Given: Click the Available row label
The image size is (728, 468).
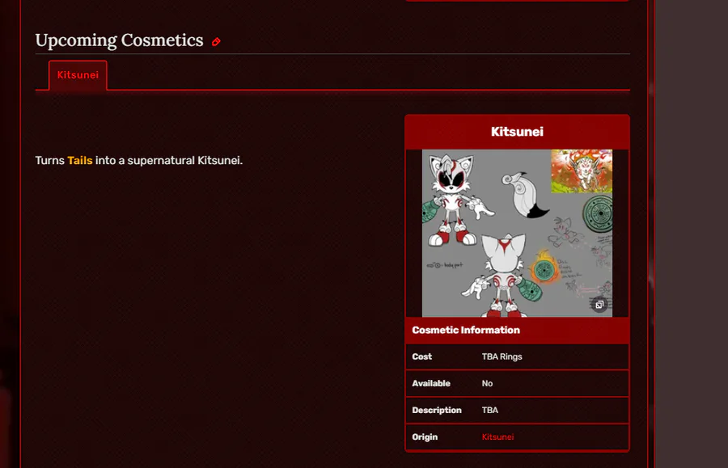Looking at the screenshot, I should pos(431,384).
